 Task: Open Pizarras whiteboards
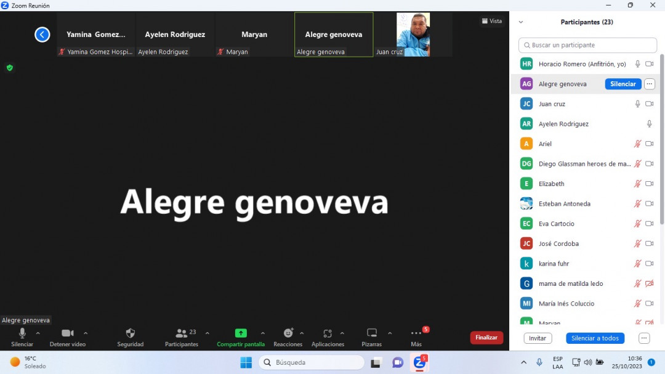371,338
